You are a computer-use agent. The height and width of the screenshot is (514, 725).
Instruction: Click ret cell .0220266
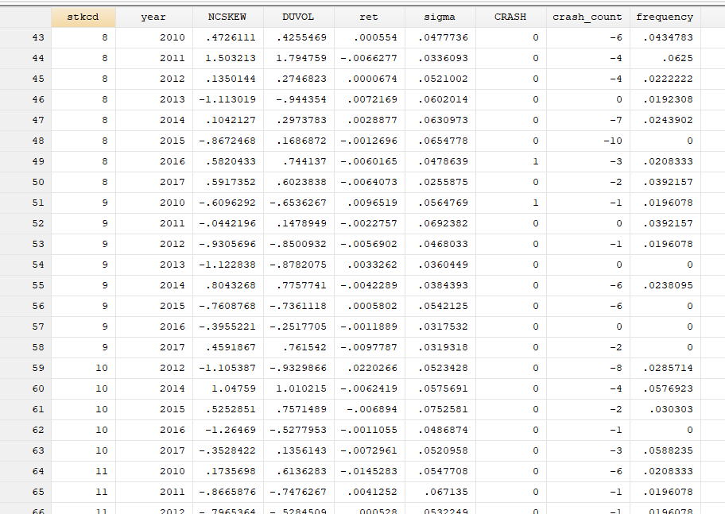pyautogui.click(x=369, y=368)
